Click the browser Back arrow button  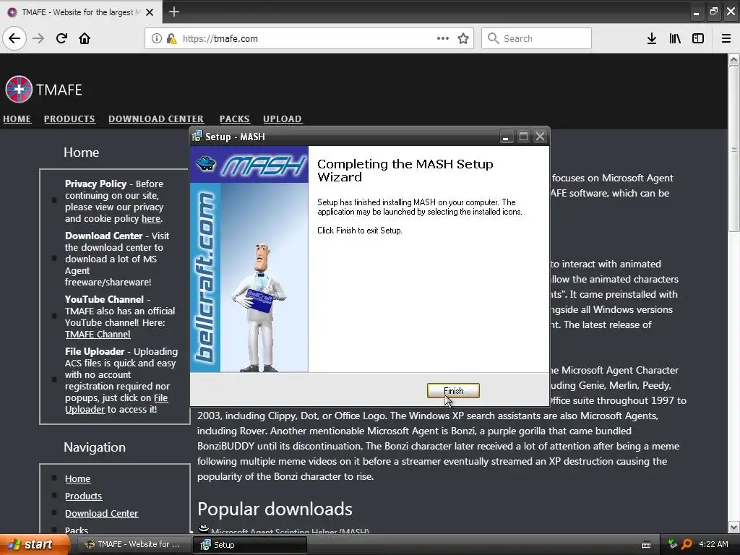[x=14, y=38]
